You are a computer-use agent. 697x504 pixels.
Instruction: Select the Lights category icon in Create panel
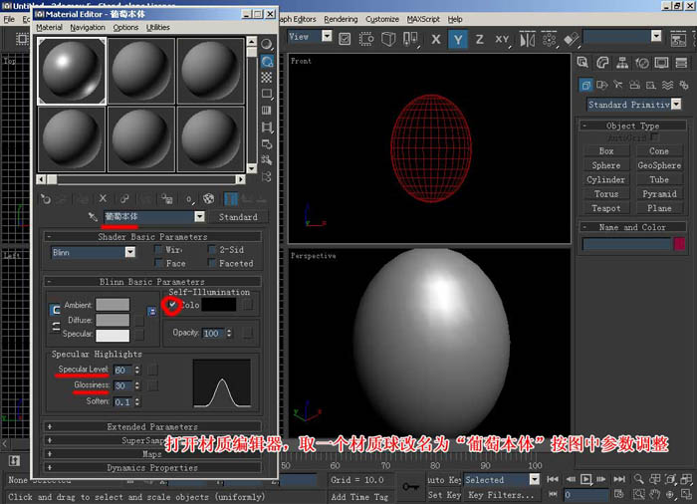tap(618, 85)
